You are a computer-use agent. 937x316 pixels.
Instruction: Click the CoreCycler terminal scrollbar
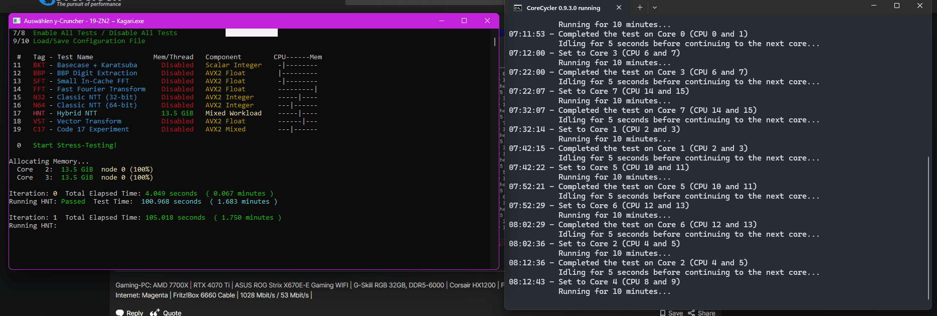[x=928, y=226]
